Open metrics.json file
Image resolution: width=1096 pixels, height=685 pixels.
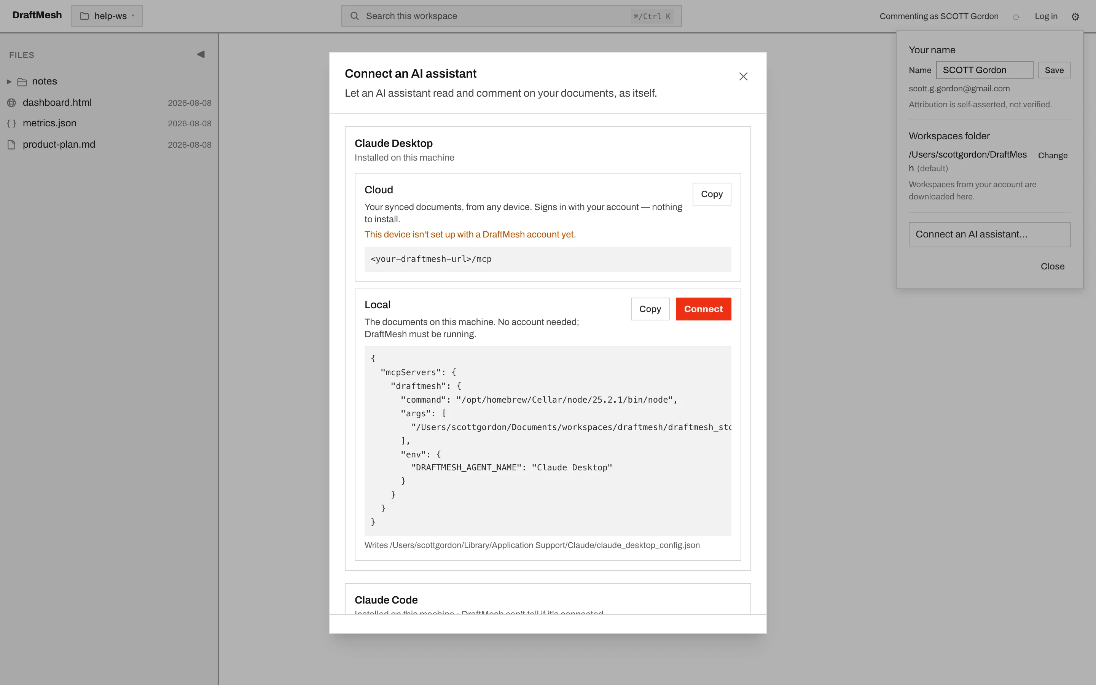(x=109, y=123)
